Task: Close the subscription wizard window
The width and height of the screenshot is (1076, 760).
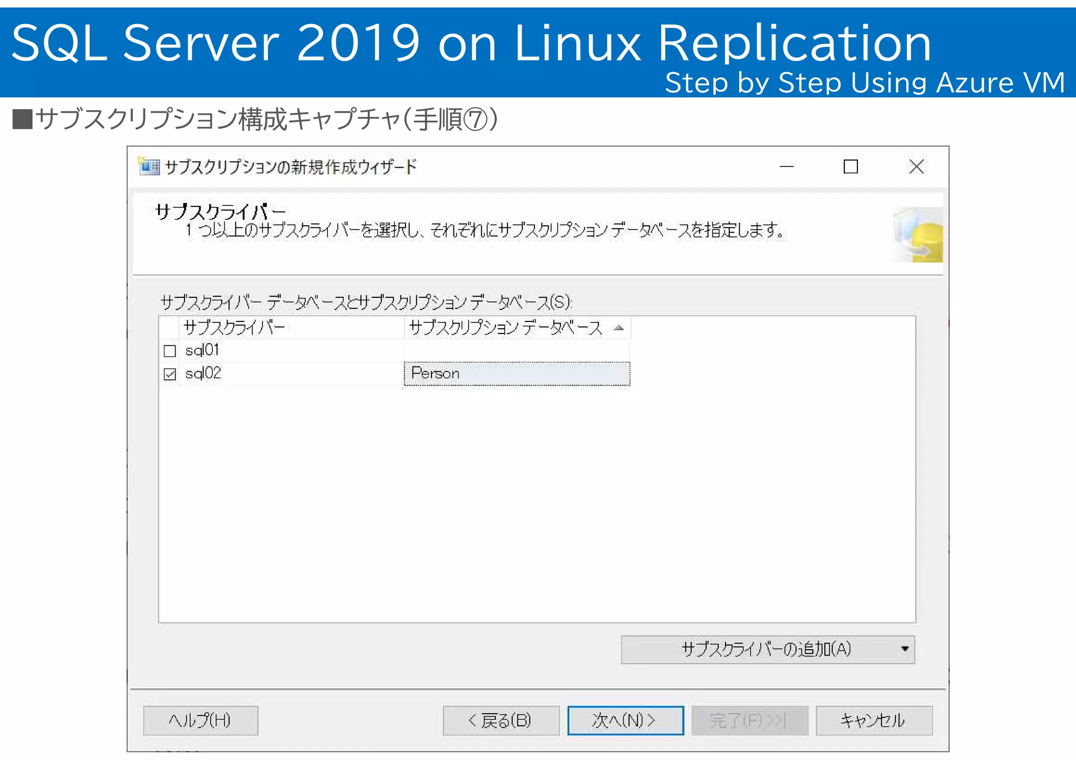Action: click(916, 167)
